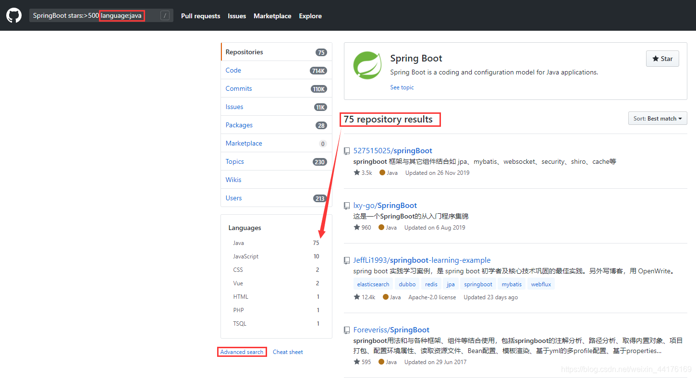Open Issues in the header

237,16
